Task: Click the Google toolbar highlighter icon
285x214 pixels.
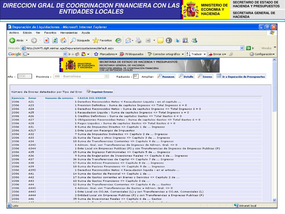Action: [231, 54]
